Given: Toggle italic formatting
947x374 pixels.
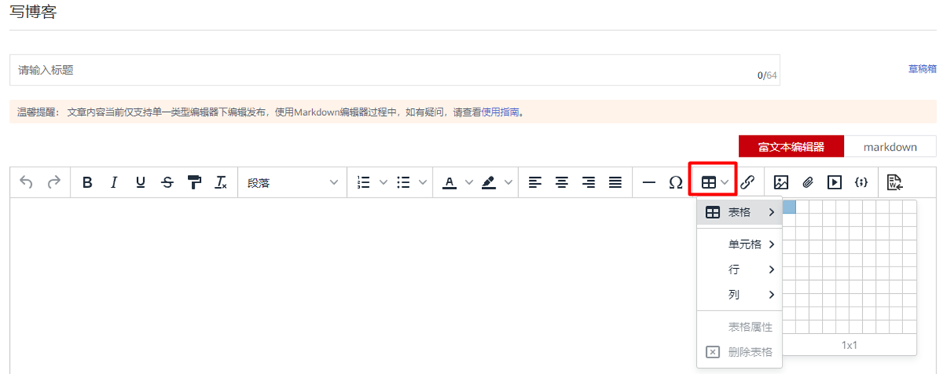Looking at the screenshot, I should pyautogui.click(x=114, y=182).
